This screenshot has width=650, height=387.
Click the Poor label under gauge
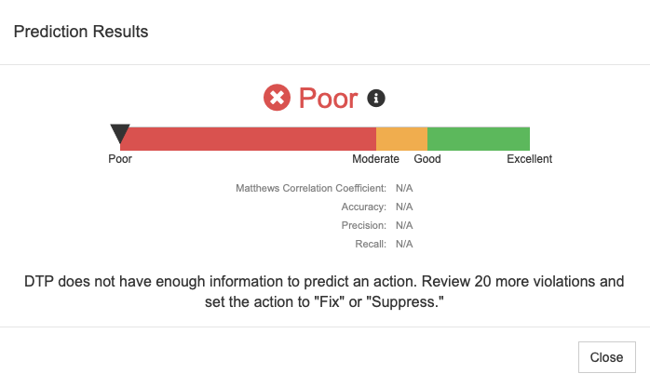(x=120, y=159)
